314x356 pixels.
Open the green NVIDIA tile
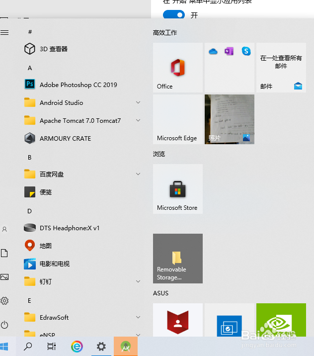coord(281,320)
